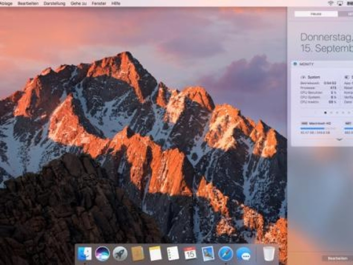Click the MONITY widget title
This screenshot has height=265, width=353.
[306, 64]
